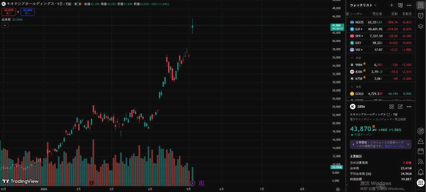Open the radar target icon in right sidebar
426x192 pixels.
click(420, 131)
